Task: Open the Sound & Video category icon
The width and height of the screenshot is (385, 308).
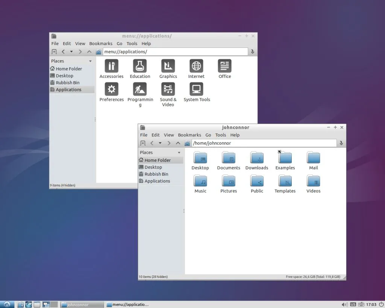Action: [168, 90]
